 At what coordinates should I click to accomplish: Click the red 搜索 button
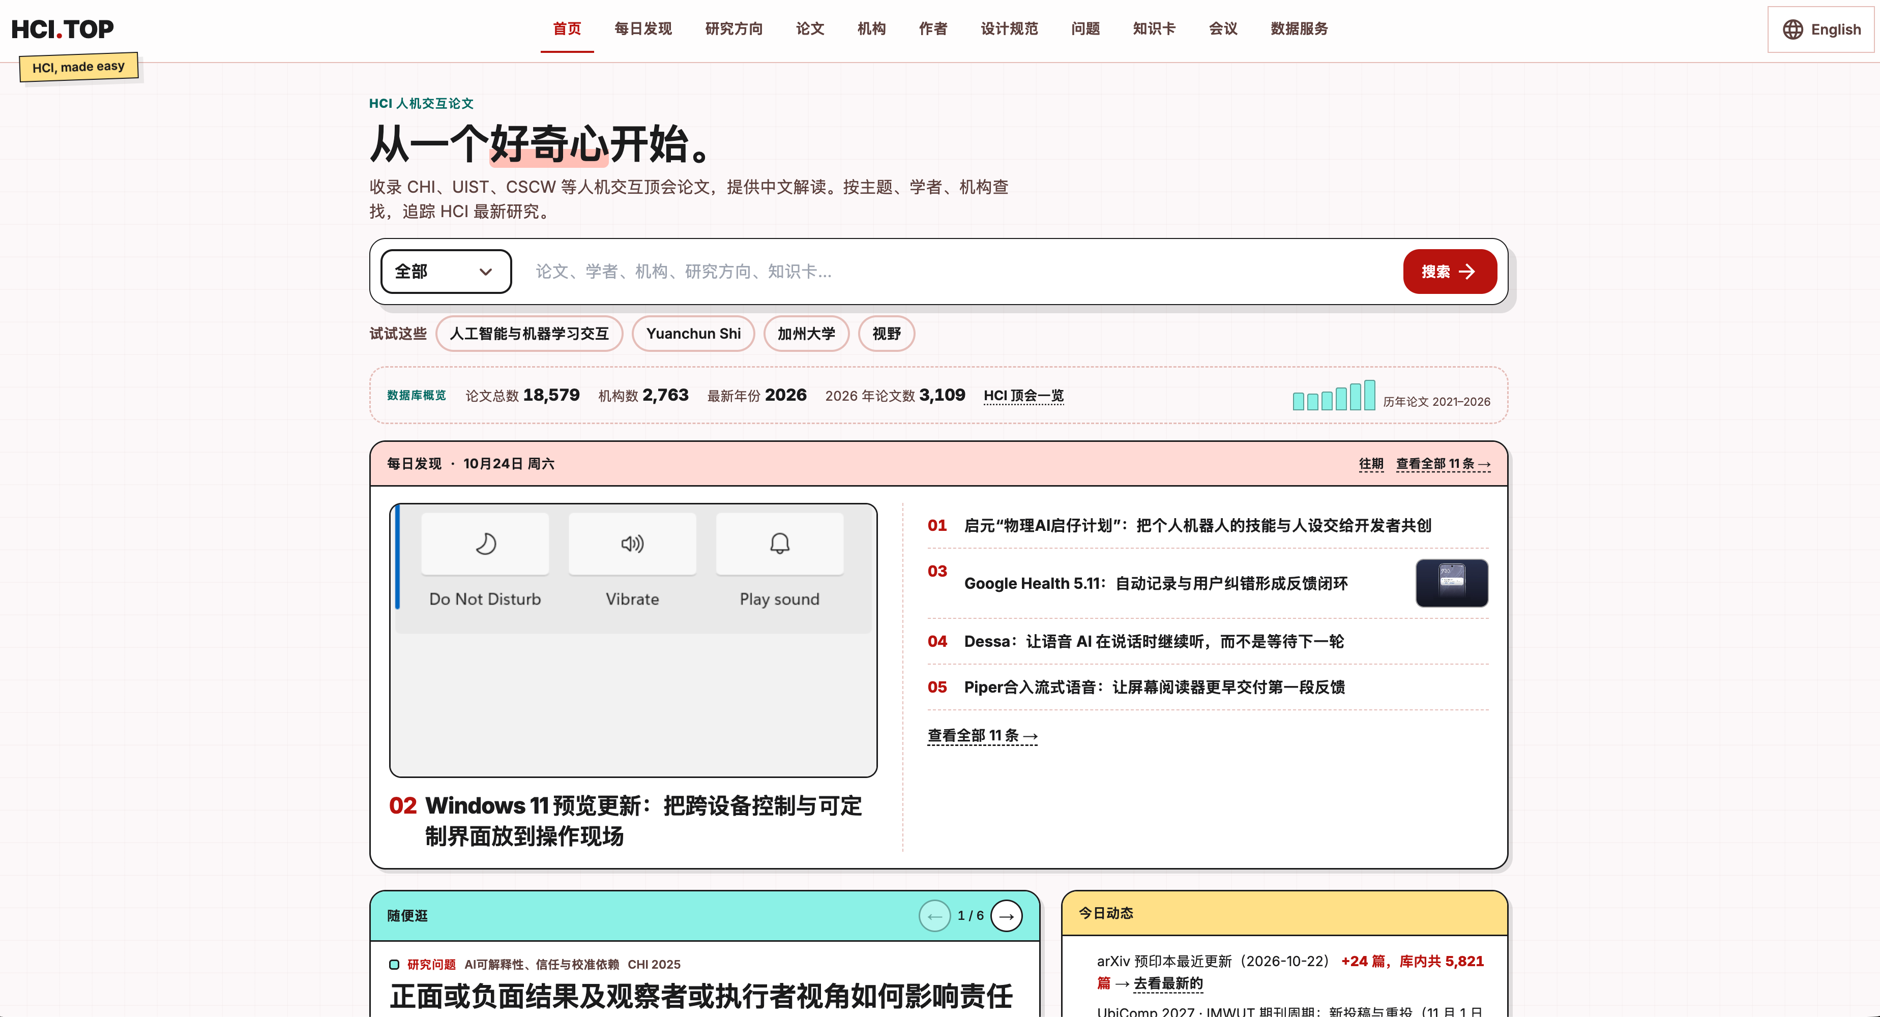coord(1449,272)
